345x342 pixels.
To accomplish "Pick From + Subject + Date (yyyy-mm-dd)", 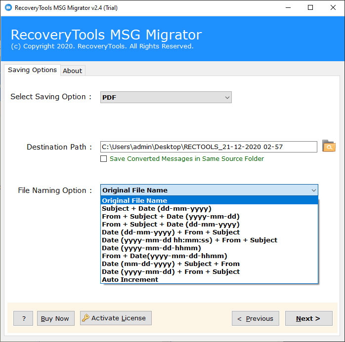I will click(x=209, y=216).
